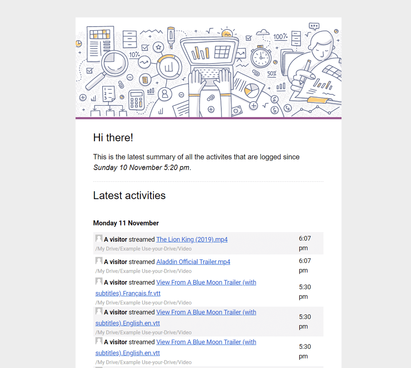
Task: Open The Lion King (2019).mp4 link
Action: tap(192, 240)
